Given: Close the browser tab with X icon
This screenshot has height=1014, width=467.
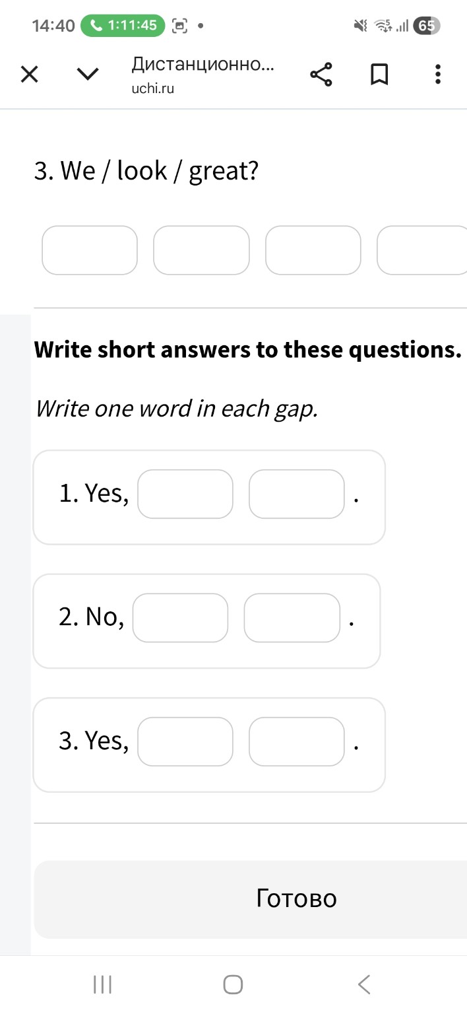Looking at the screenshot, I should click(x=29, y=75).
